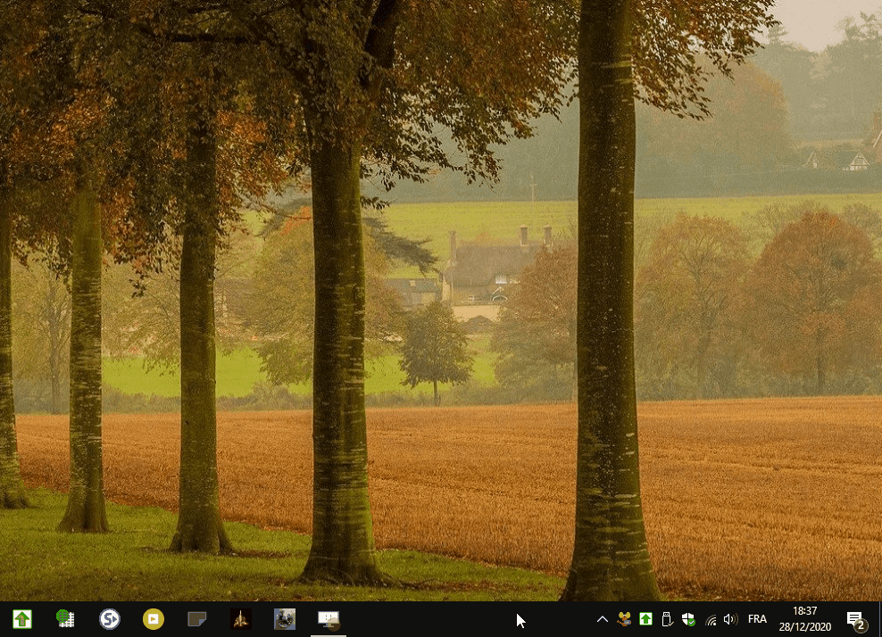
Task: Open the Action Center notifications
Action: [x=856, y=619]
